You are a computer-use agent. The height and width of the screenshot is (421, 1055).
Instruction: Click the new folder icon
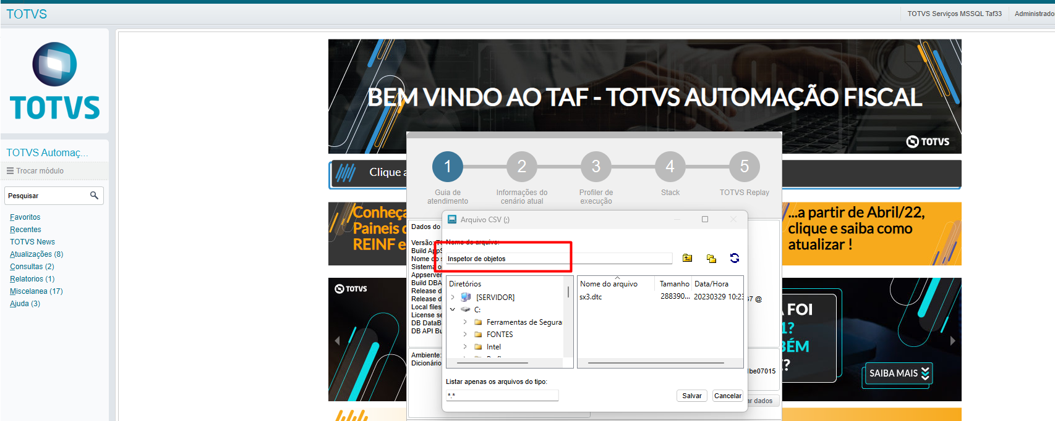coord(711,259)
